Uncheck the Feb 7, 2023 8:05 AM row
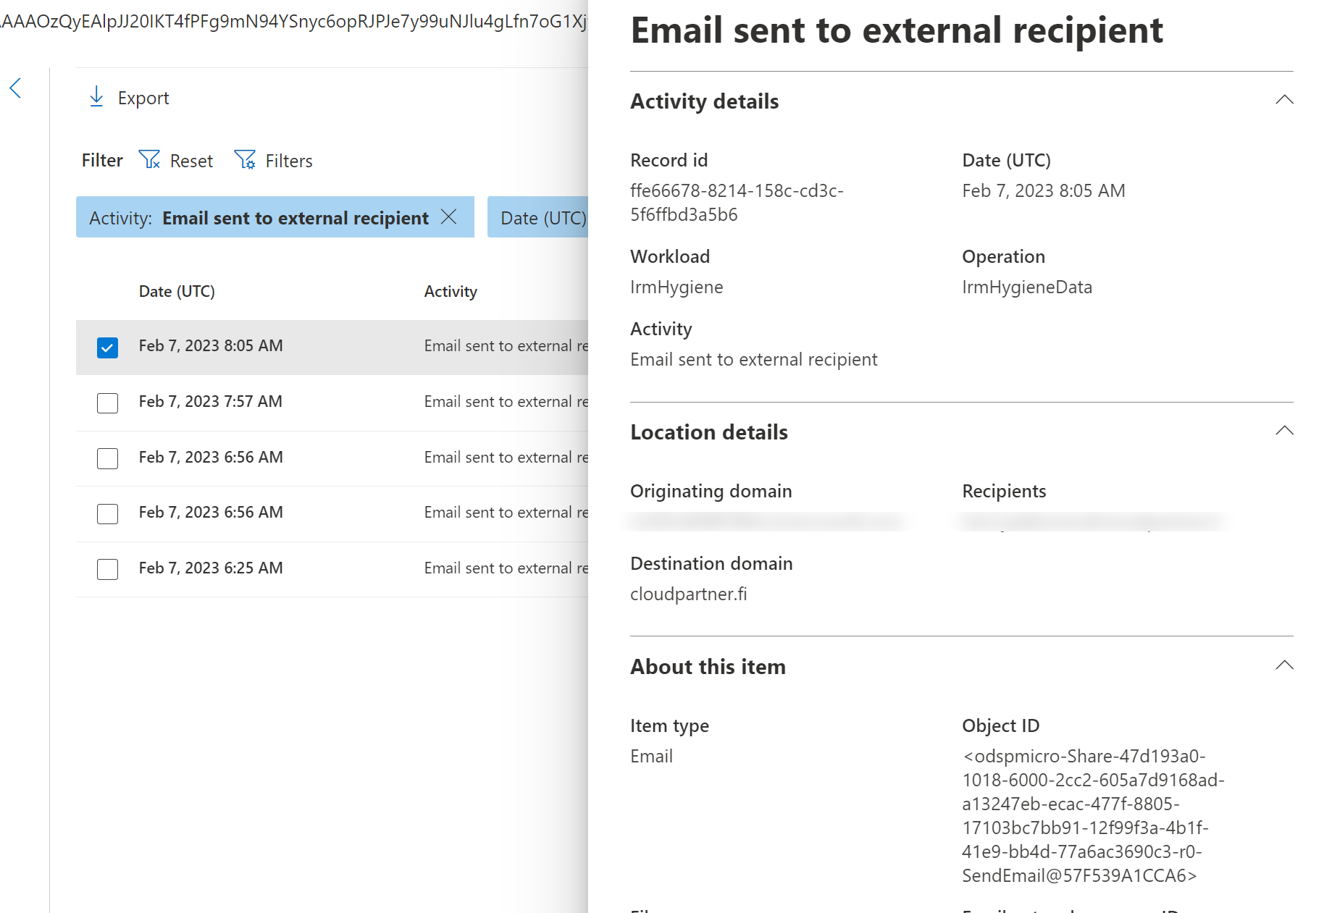The height and width of the screenshot is (913, 1324). [107, 348]
